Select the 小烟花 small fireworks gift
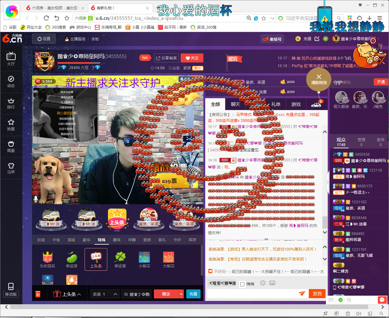389x318 pixels. pos(144,260)
